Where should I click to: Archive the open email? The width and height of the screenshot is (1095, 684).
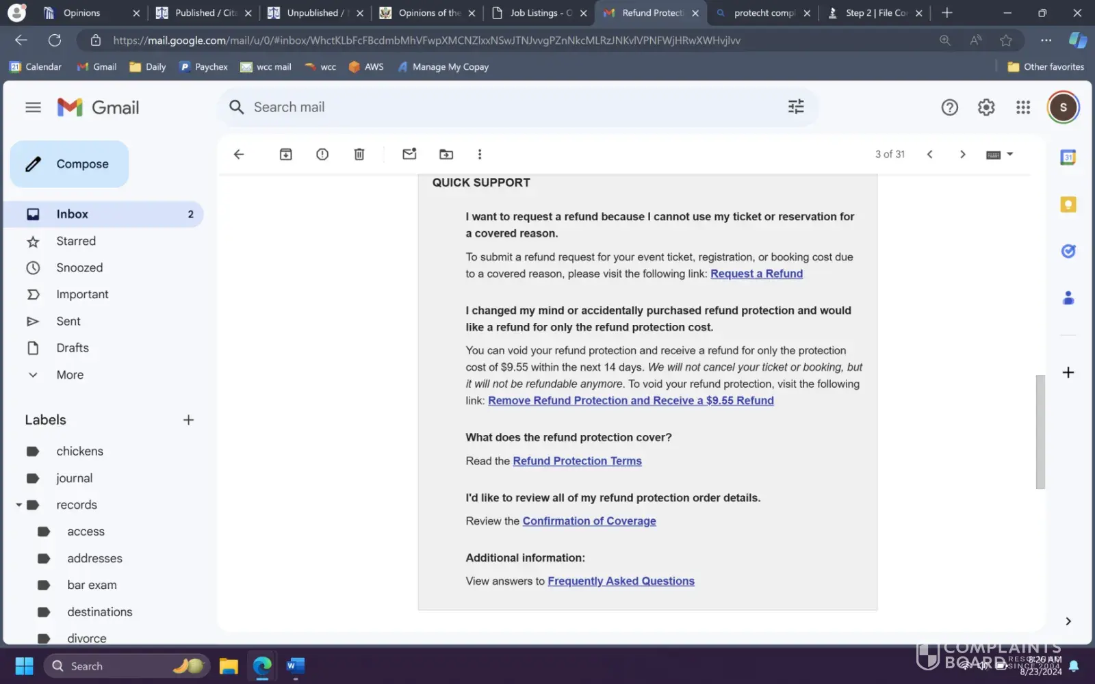pos(285,155)
